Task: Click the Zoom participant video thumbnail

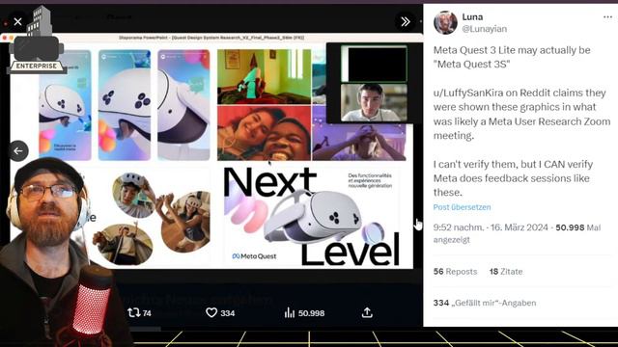Action: pyautogui.click(x=374, y=102)
